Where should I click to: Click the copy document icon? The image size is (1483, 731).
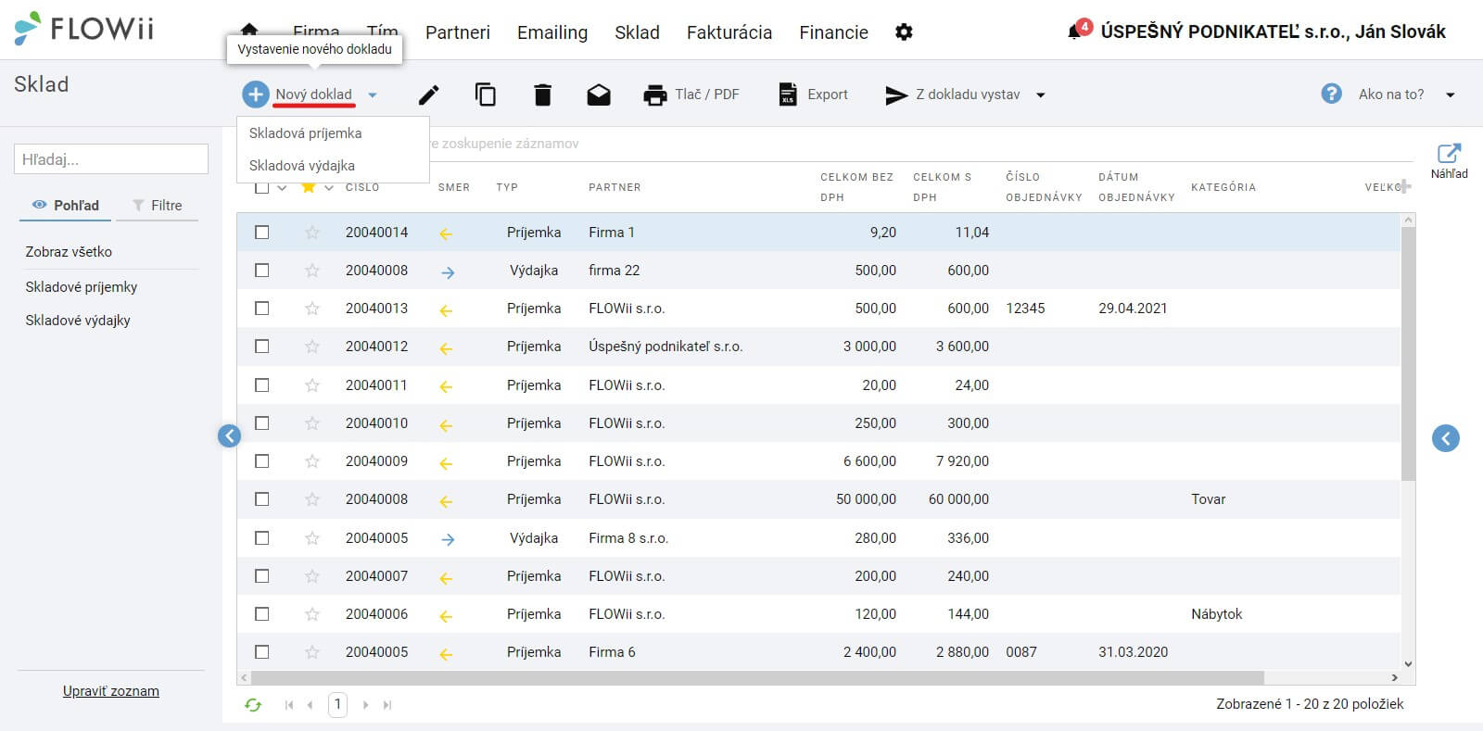pos(486,95)
